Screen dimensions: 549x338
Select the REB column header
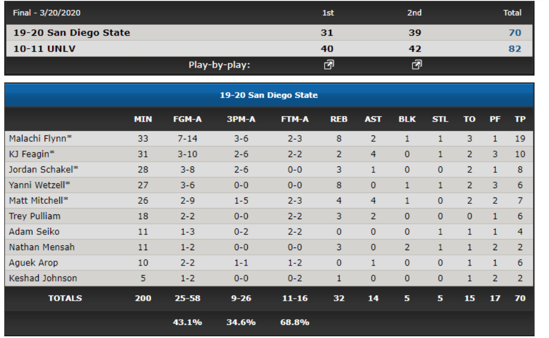(x=339, y=119)
